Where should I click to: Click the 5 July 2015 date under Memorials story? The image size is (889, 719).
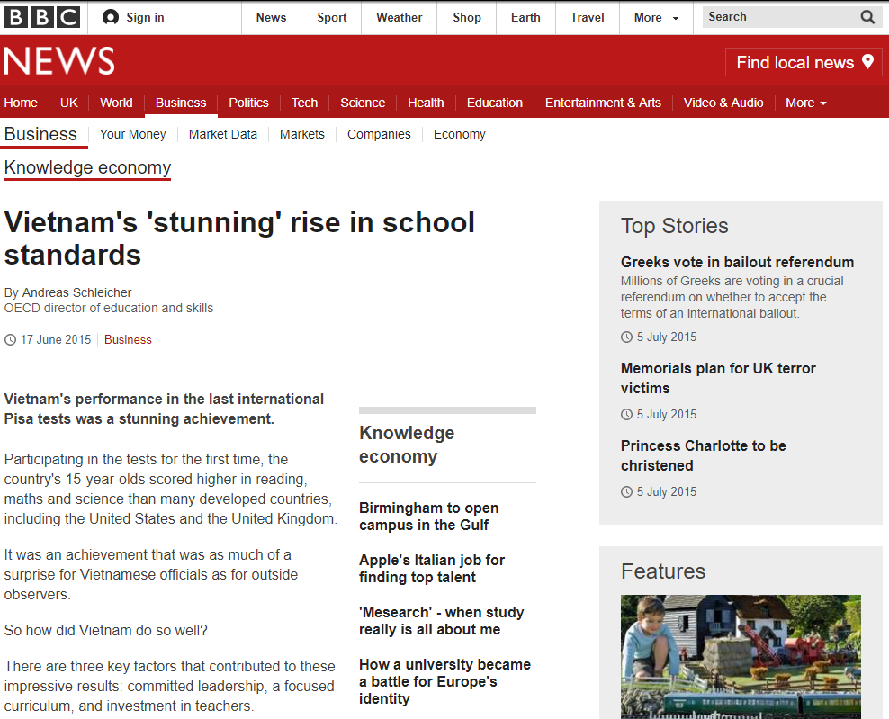pyautogui.click(x=667, y=415)
